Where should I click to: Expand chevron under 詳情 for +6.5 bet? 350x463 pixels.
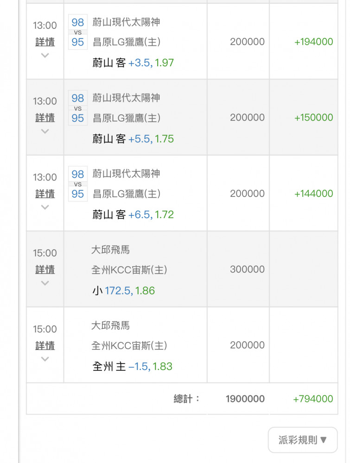(45, 207)
